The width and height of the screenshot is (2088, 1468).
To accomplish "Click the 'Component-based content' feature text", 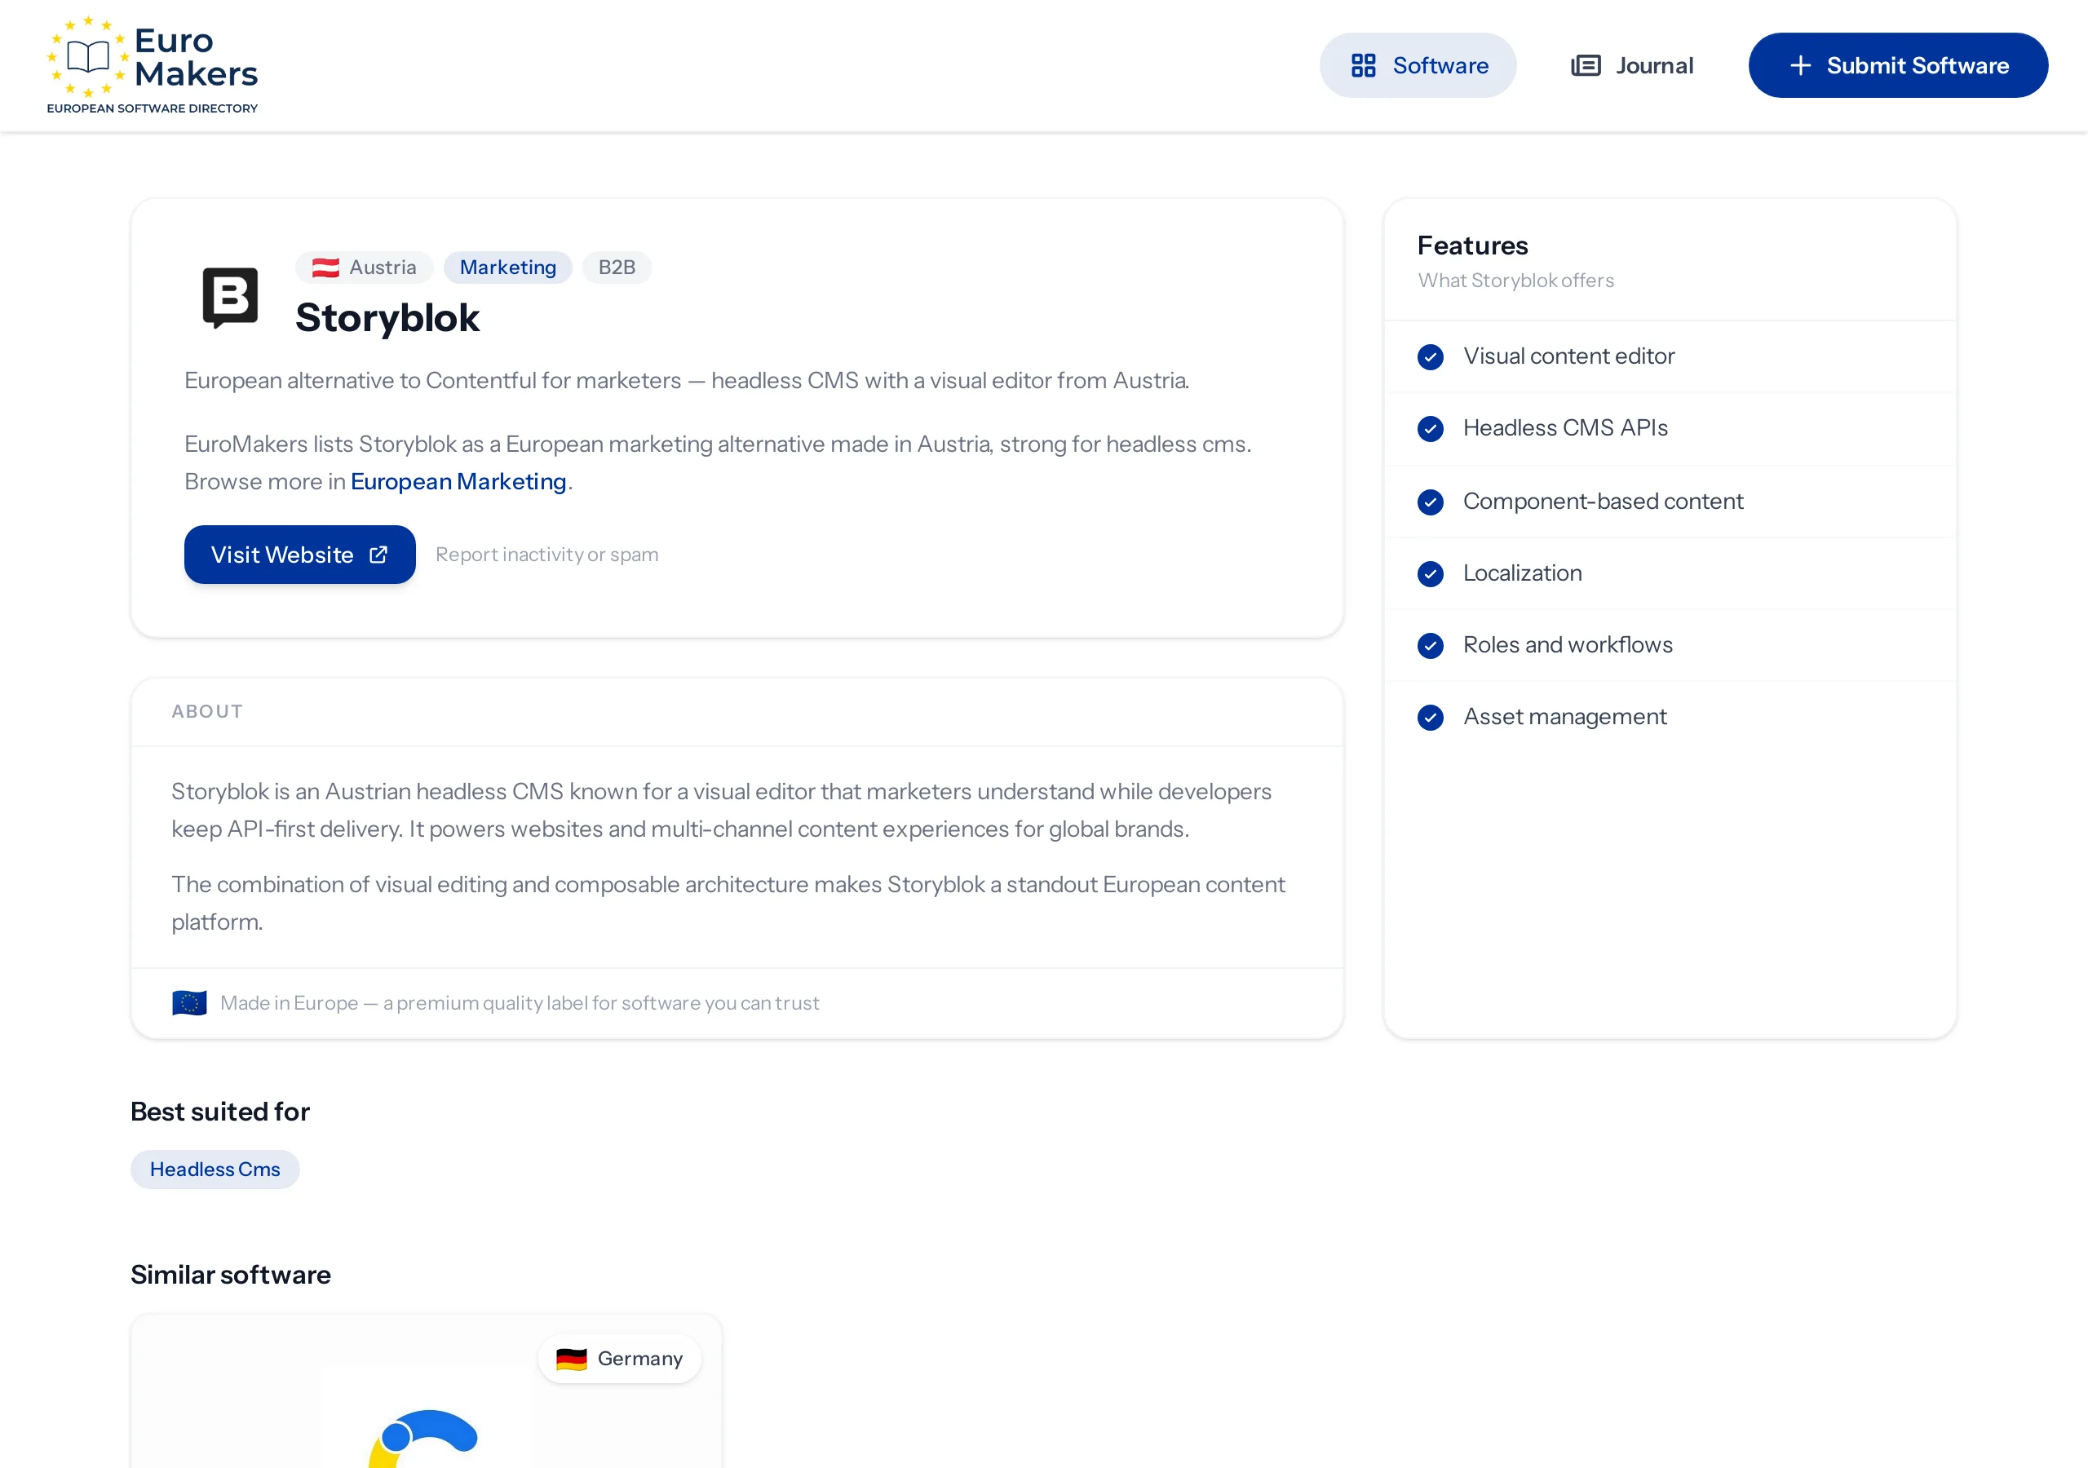I will point(1603,502).
